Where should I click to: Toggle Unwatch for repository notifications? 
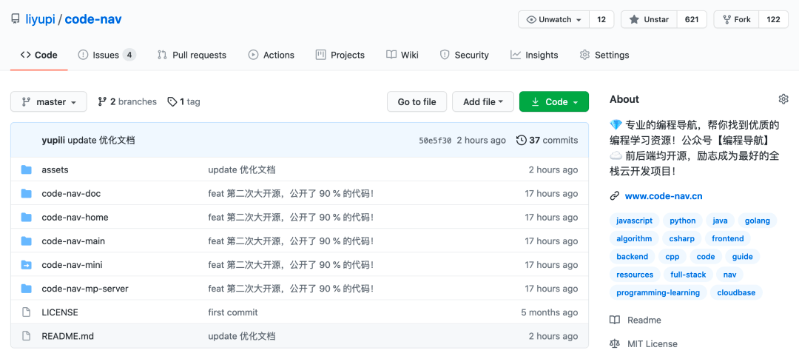553,20
